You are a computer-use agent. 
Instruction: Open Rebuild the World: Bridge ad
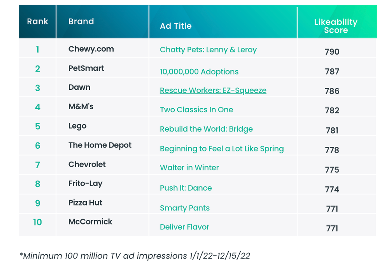click(206, 129)
